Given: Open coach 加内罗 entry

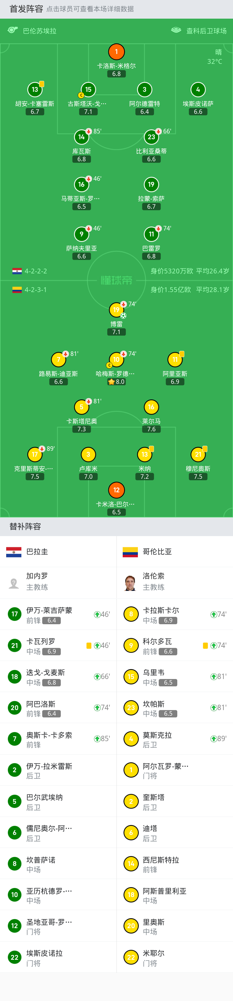Looking at the screenshot, I should coord(58,582).
